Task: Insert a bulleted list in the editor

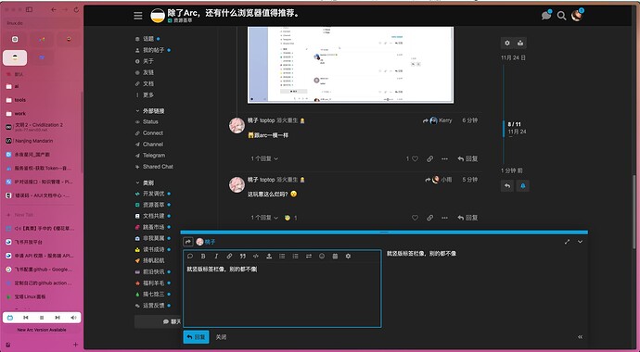Action: (282, 257)
